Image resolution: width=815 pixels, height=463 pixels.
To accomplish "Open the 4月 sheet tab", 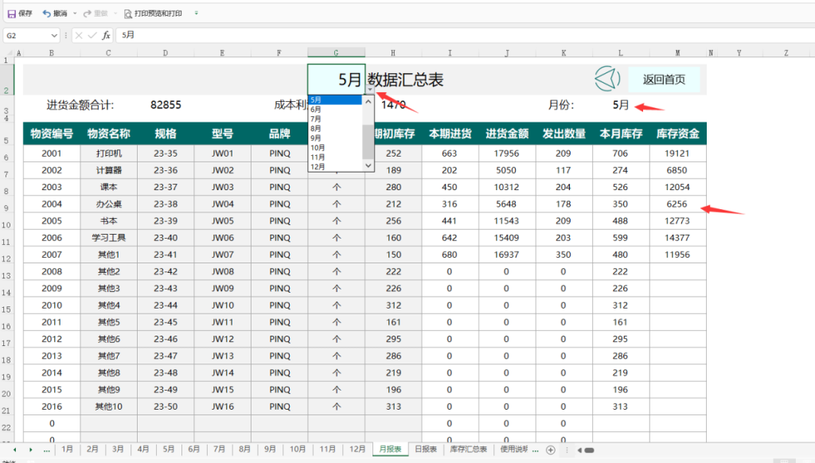I will pyautogui.click(x=143, y=449).
